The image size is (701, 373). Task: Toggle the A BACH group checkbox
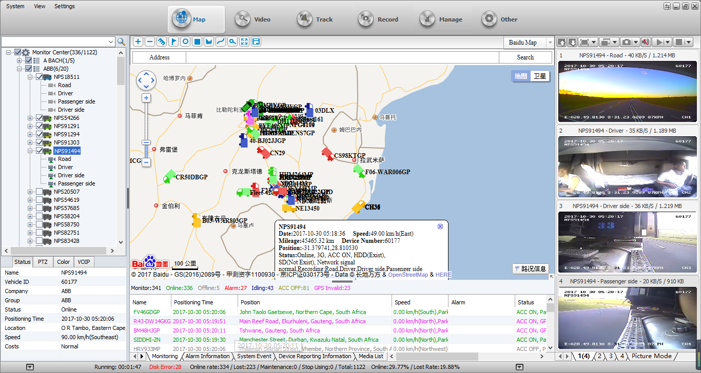pyautogui.click(x=29, y=60)
